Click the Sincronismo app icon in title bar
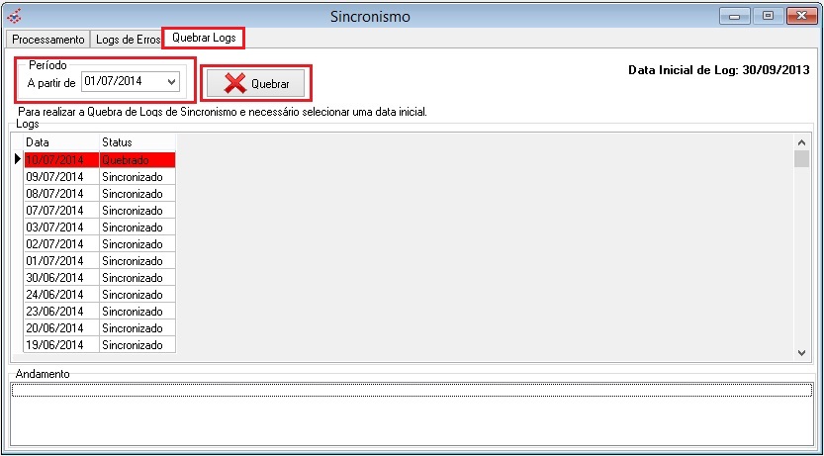Viewport: 824px width, 456px height. coord(14,16)
